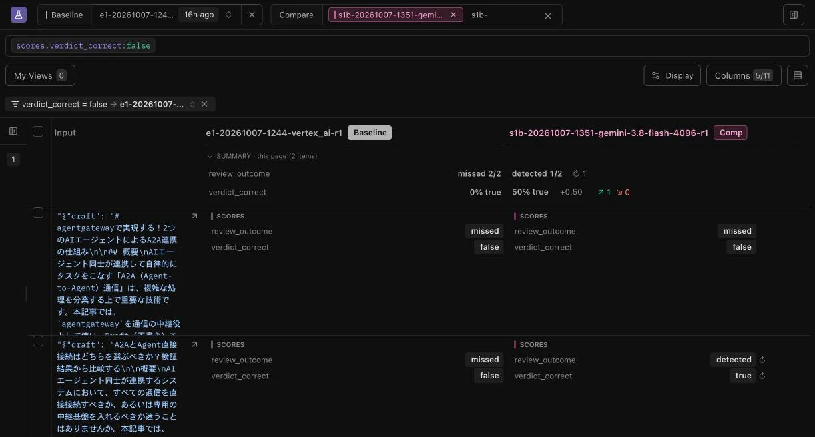Click the red regressions count arrow
This screenshot has height=437, width=815.
pyautogui.click(x=623, y=192)
